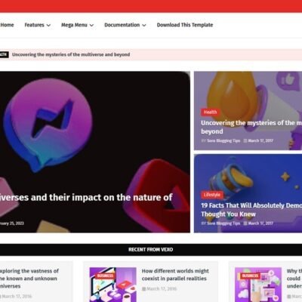The width and height of the screenshot is (302, 302).
Task: Expand the Features dropdown chevron
Action: [48, 25]
